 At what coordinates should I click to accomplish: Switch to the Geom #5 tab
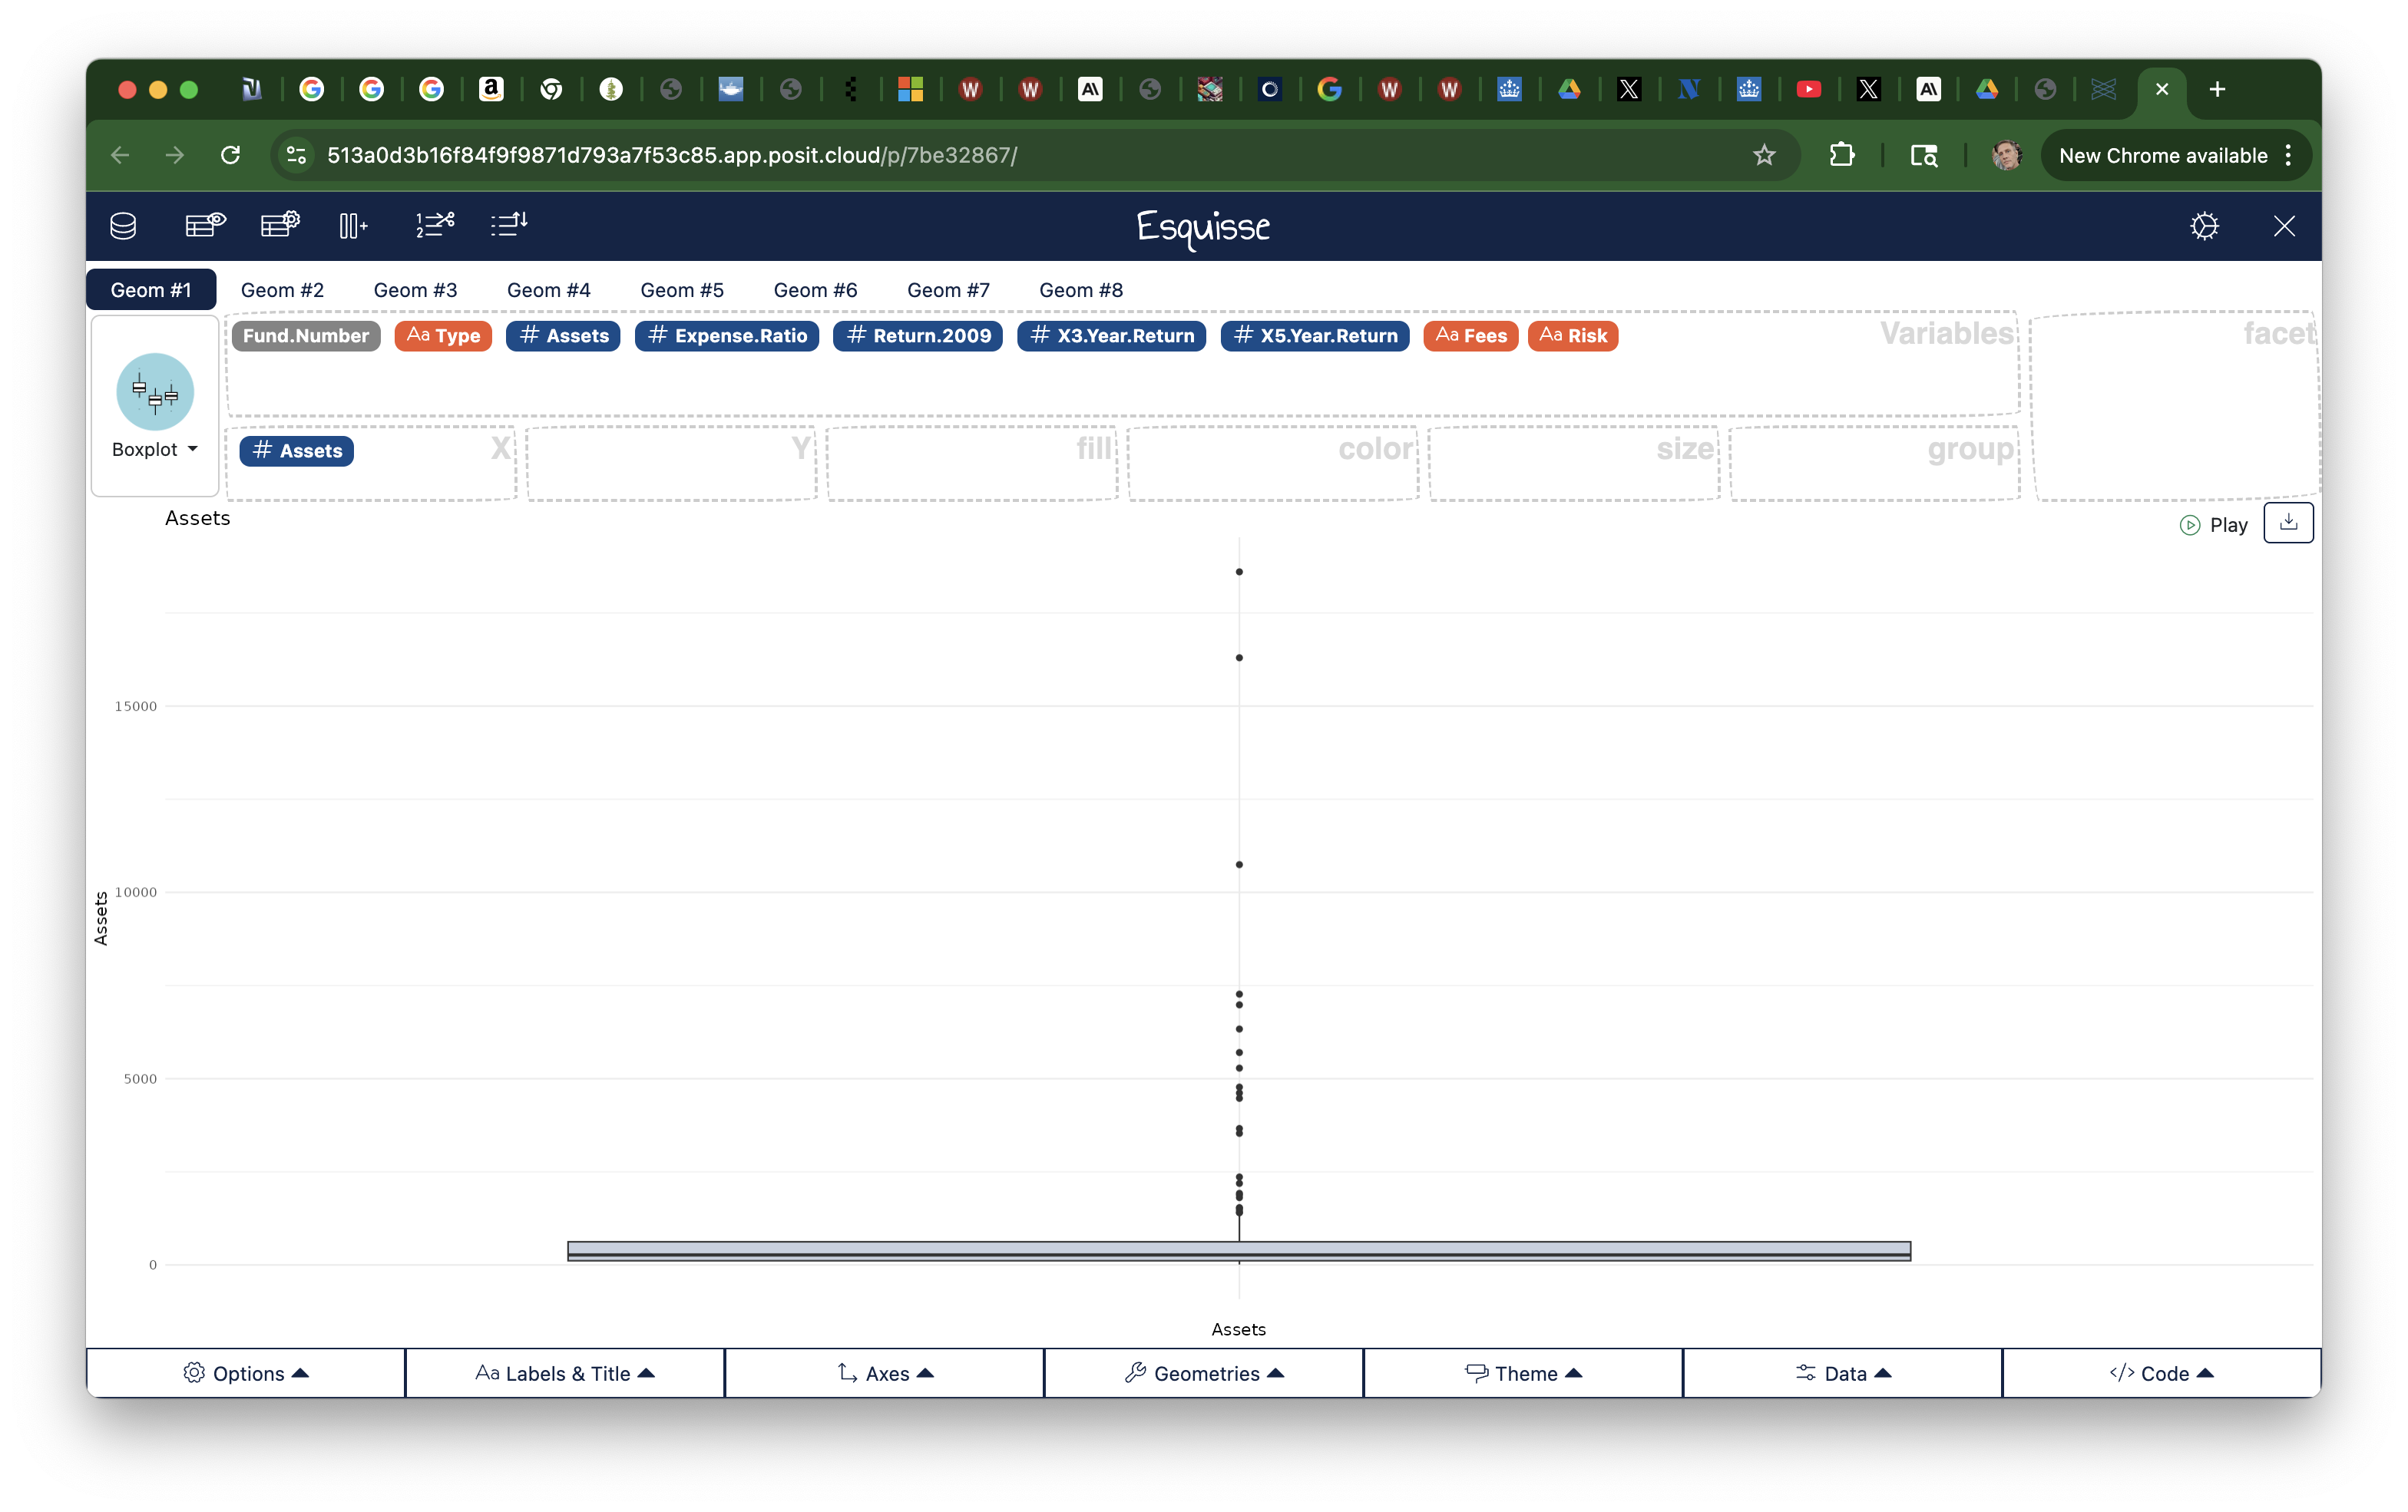[x=682, y=290]
